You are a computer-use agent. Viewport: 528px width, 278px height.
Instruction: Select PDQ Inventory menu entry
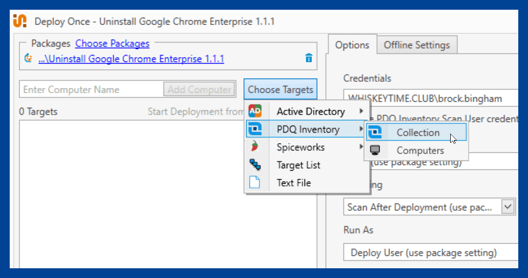click(307, 129)
